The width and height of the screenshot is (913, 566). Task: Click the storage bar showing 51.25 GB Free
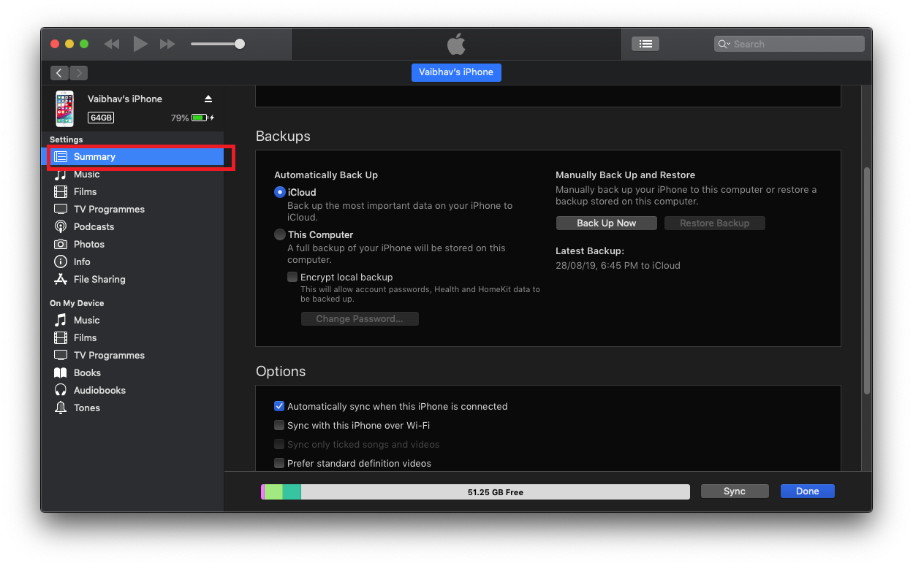pyautogui.click(x=475, y=492)
